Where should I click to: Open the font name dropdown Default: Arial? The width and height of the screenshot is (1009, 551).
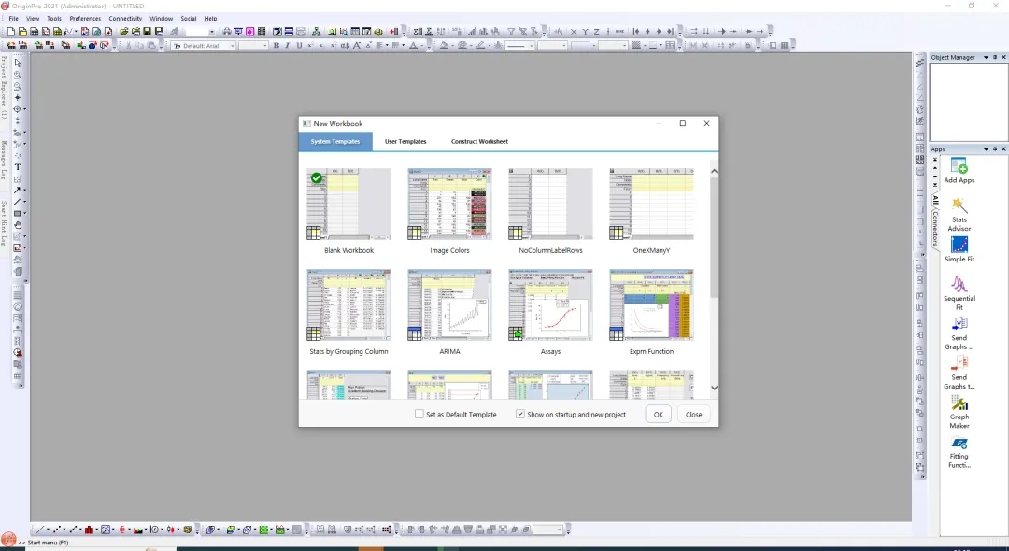click(x=233, y=46)
